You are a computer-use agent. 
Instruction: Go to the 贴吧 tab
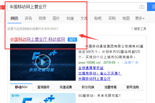pyautogui.click(x=98, y=18)
